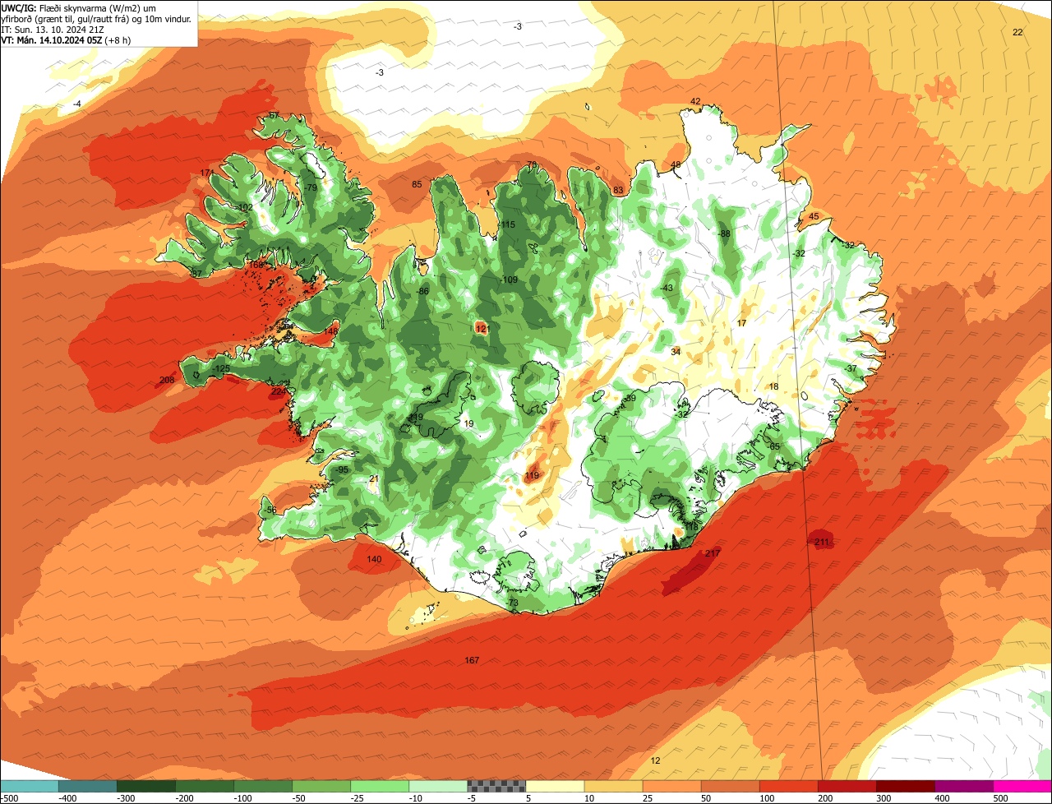The height and width of the screenshot is (804, 1052).
Task: Click the map value '148'
Action: point(331,331)
